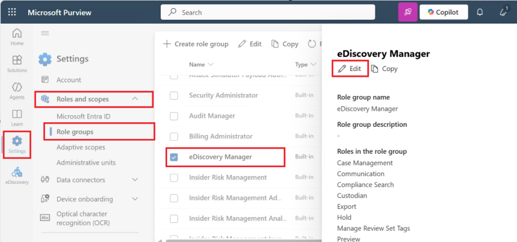Collapse Roles and scopes chevron
Screen dimensions: 517x242
click(135, 99)
